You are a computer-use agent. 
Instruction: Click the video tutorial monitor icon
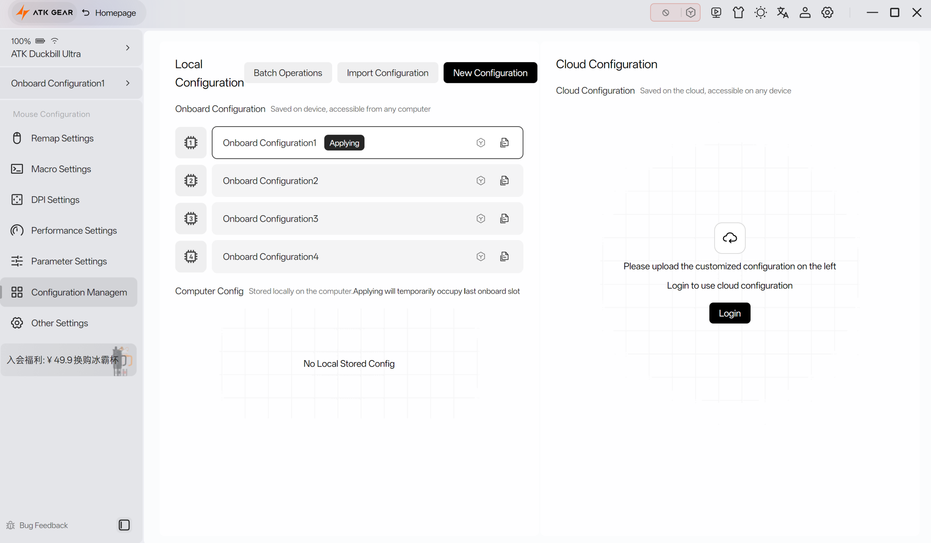point(716,13)
